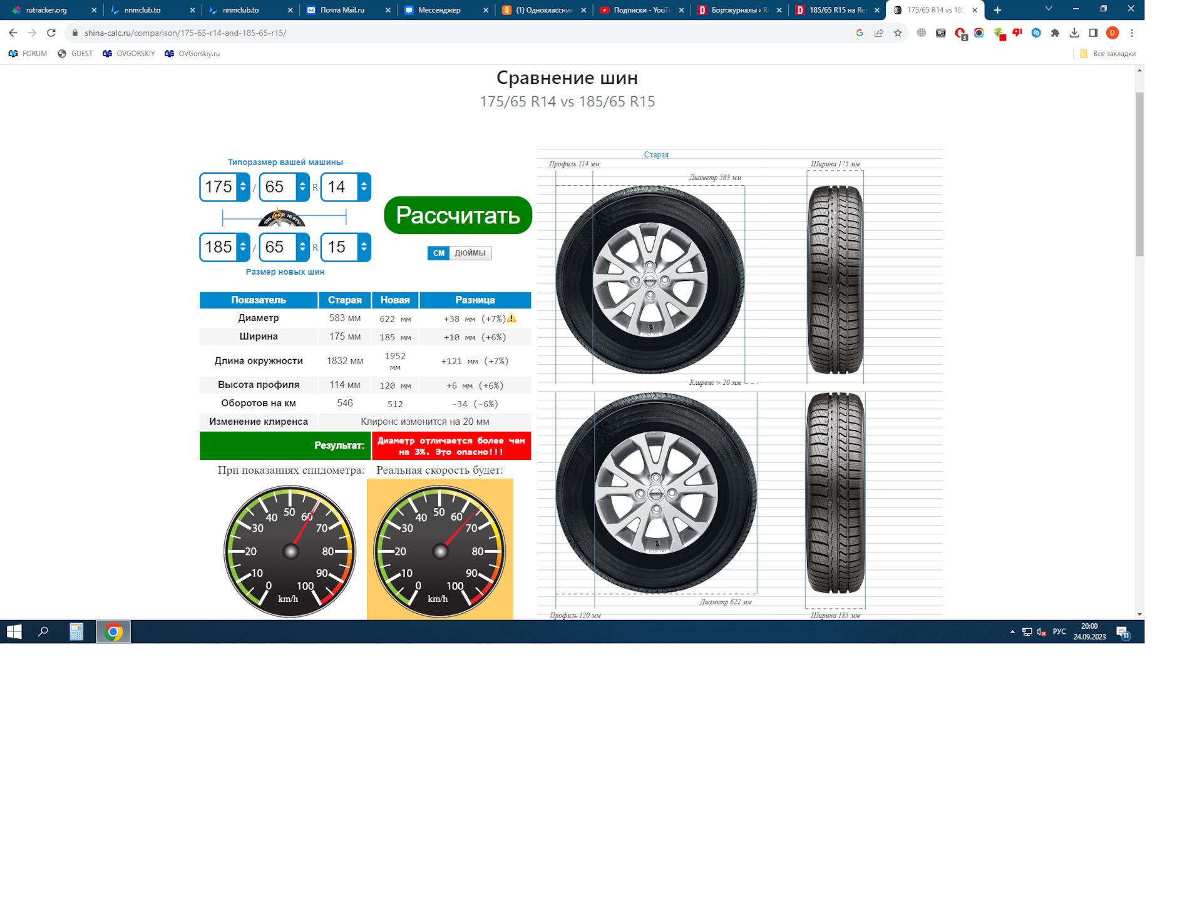Click the browser reload page icon
Viewport: 1202px width, 901px height.
click(x=51, y=33)
